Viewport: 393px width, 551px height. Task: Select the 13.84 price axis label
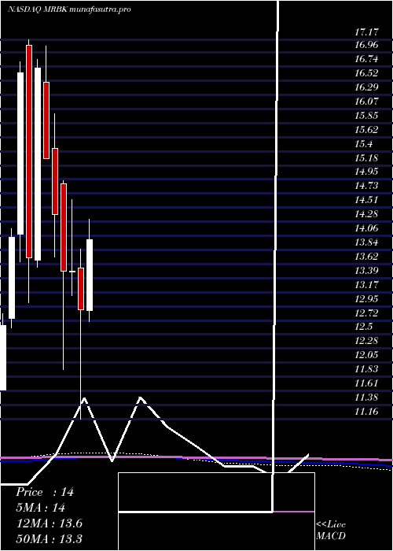(366, 242)
